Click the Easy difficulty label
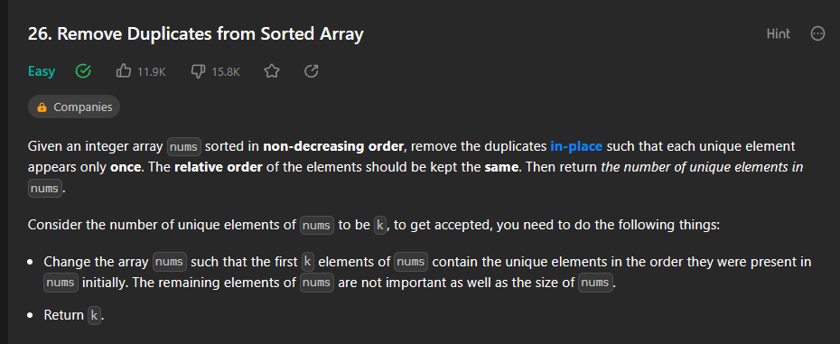840x344 pixels. click(42, 70)
